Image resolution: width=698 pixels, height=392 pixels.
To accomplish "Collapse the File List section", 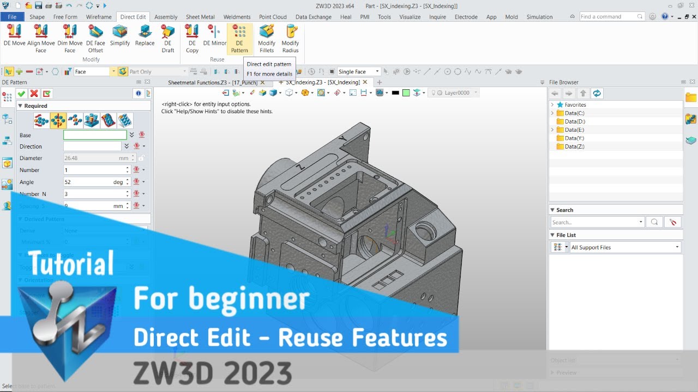I will 552,235.
